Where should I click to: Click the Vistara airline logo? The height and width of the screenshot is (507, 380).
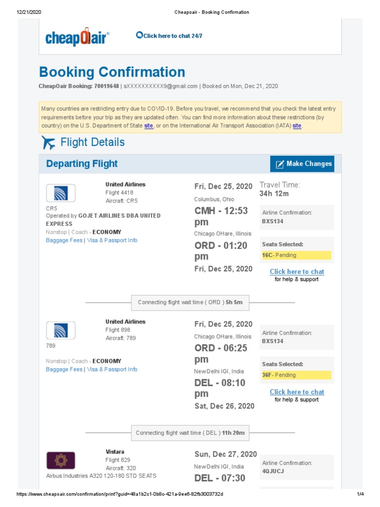click(x=60, y=460)
